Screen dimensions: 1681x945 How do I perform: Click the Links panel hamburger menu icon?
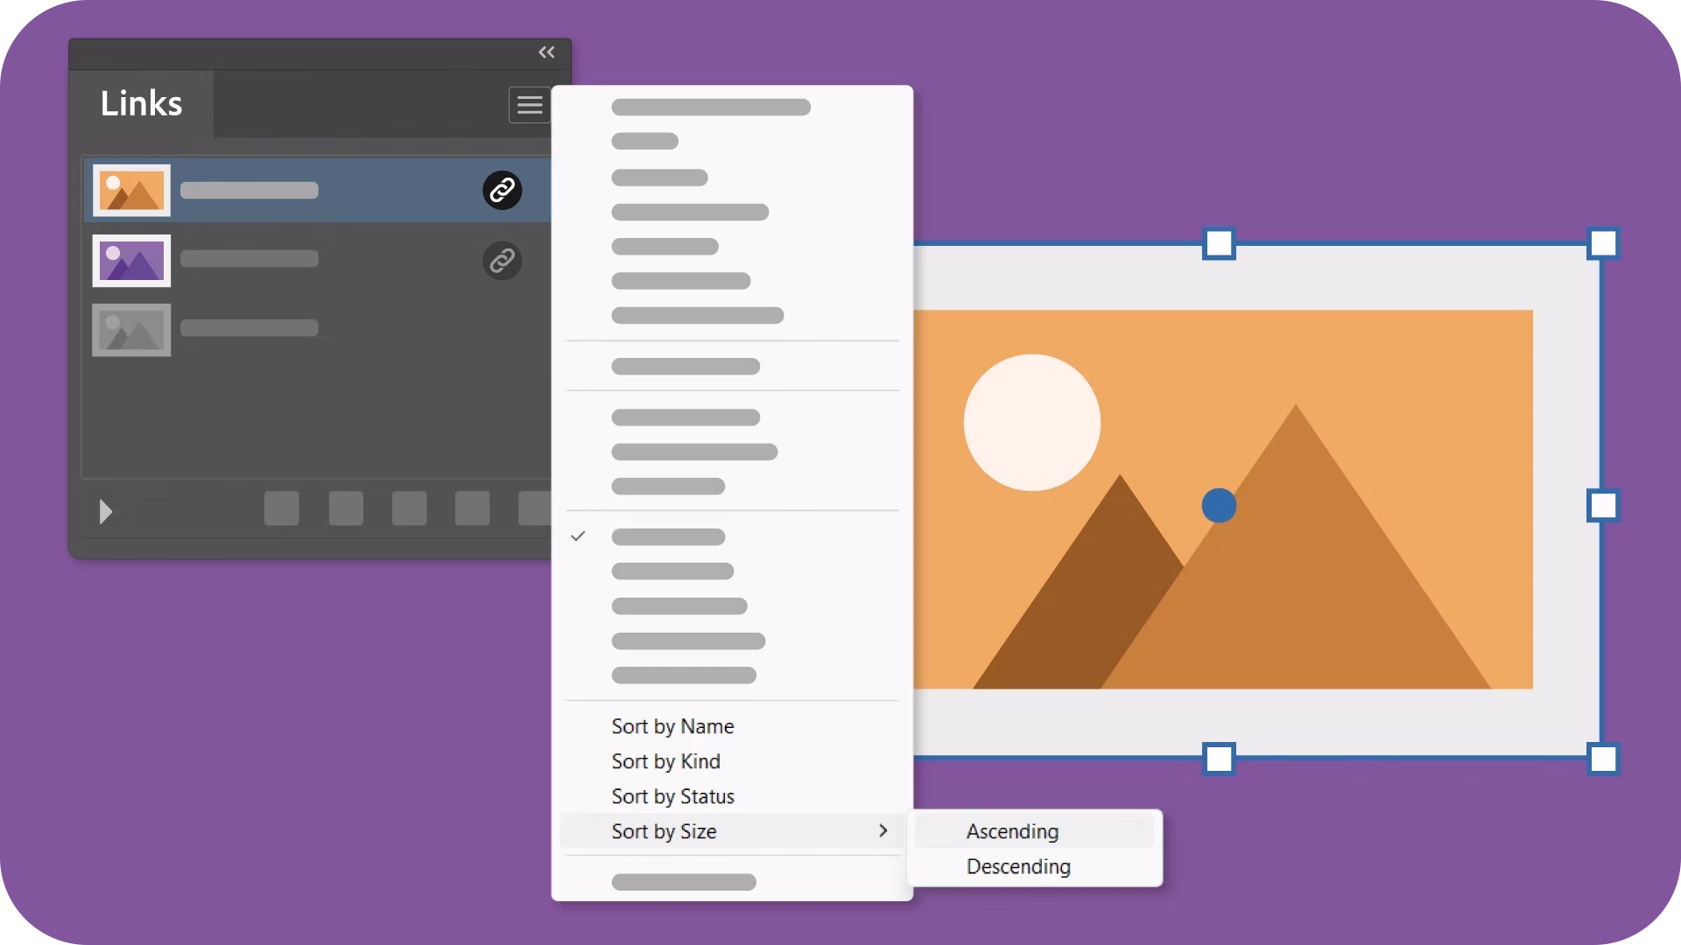[x=529, y=105]
